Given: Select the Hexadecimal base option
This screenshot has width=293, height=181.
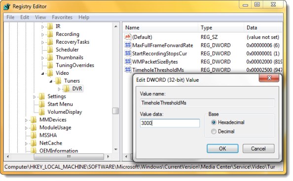Looking at the screenshot, I should pos(214,122).
